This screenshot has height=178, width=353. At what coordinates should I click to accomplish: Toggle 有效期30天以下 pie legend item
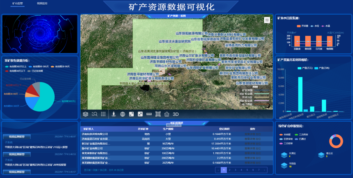(x=15, y=71)
